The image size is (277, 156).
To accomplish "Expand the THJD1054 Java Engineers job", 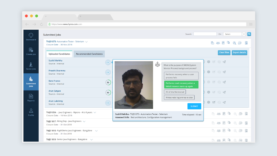I will pyautogui.click(x=95, y=113).
